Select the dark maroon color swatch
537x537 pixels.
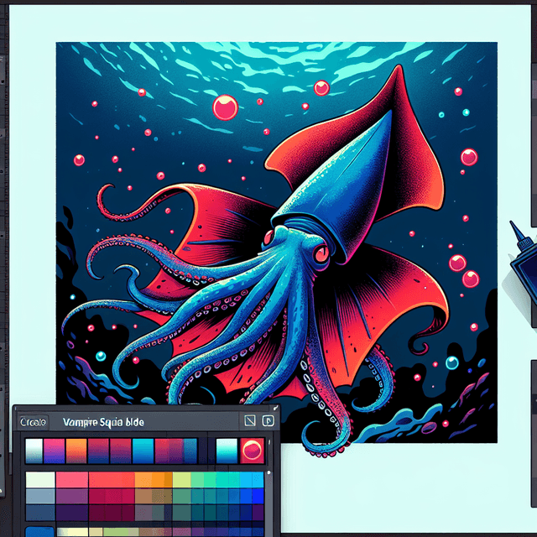coord(112,513)
